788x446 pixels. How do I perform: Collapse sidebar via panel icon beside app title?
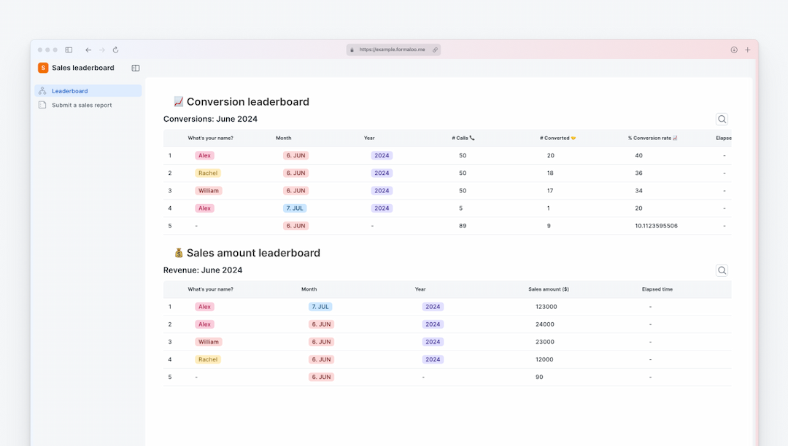(x=135, y=67)
